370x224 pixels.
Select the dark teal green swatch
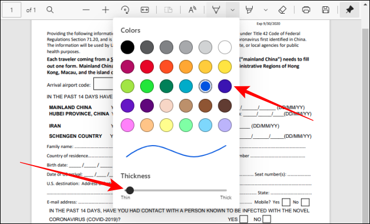(x=166, y=86)
